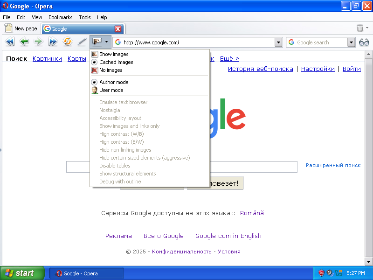Click the network tray icon next to the clock
Image resolution: width=373 pixels, height=280 pixels.
click(x=338, y=273)
